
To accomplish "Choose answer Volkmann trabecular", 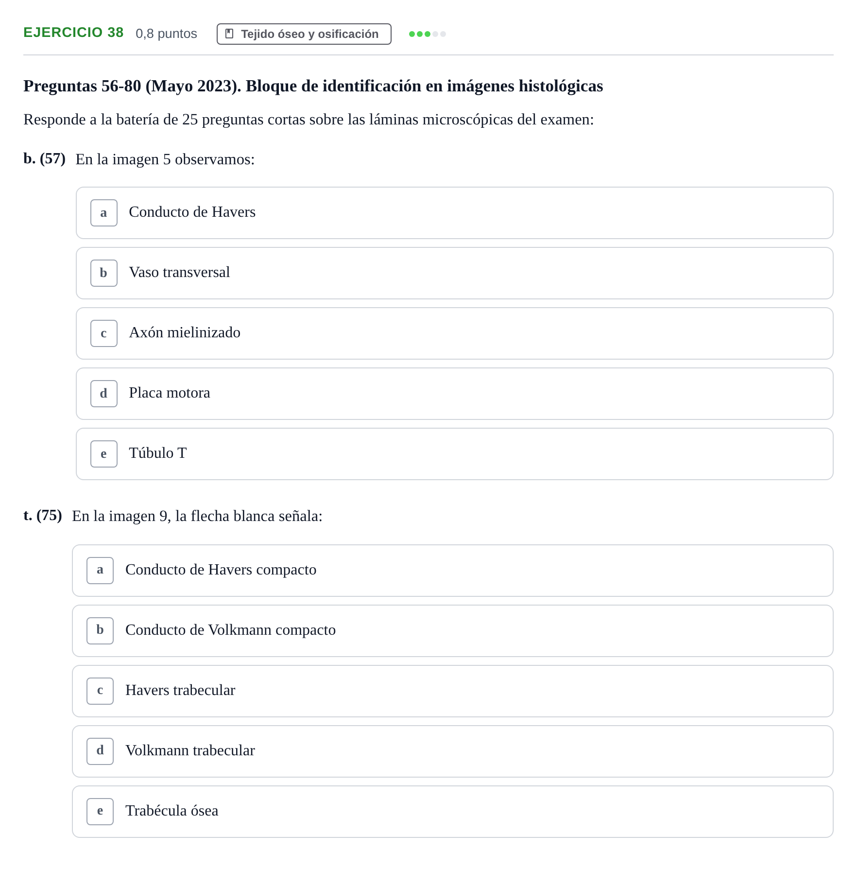I will pyautogui.click(x=453, y=751).
